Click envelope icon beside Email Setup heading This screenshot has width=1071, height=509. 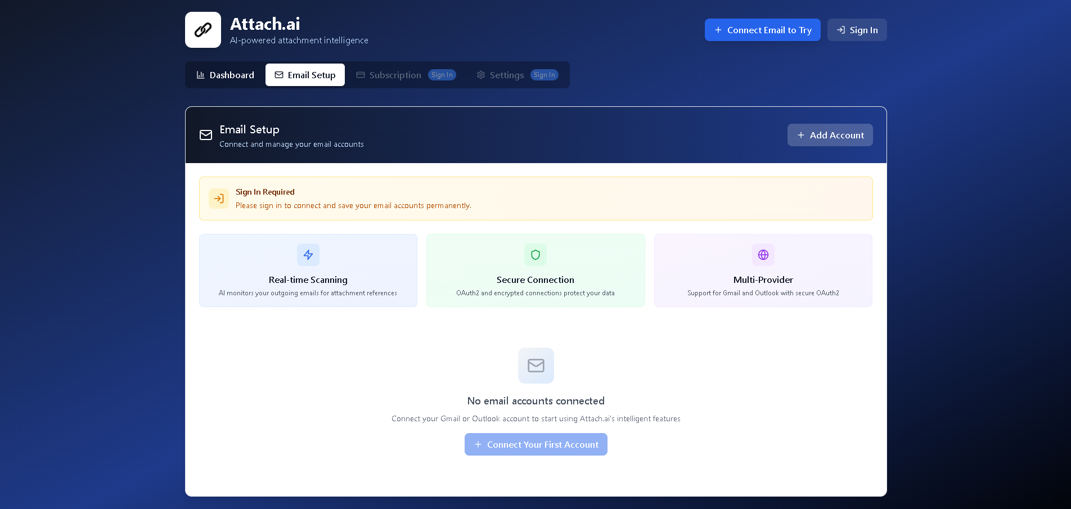pos(206,135)
